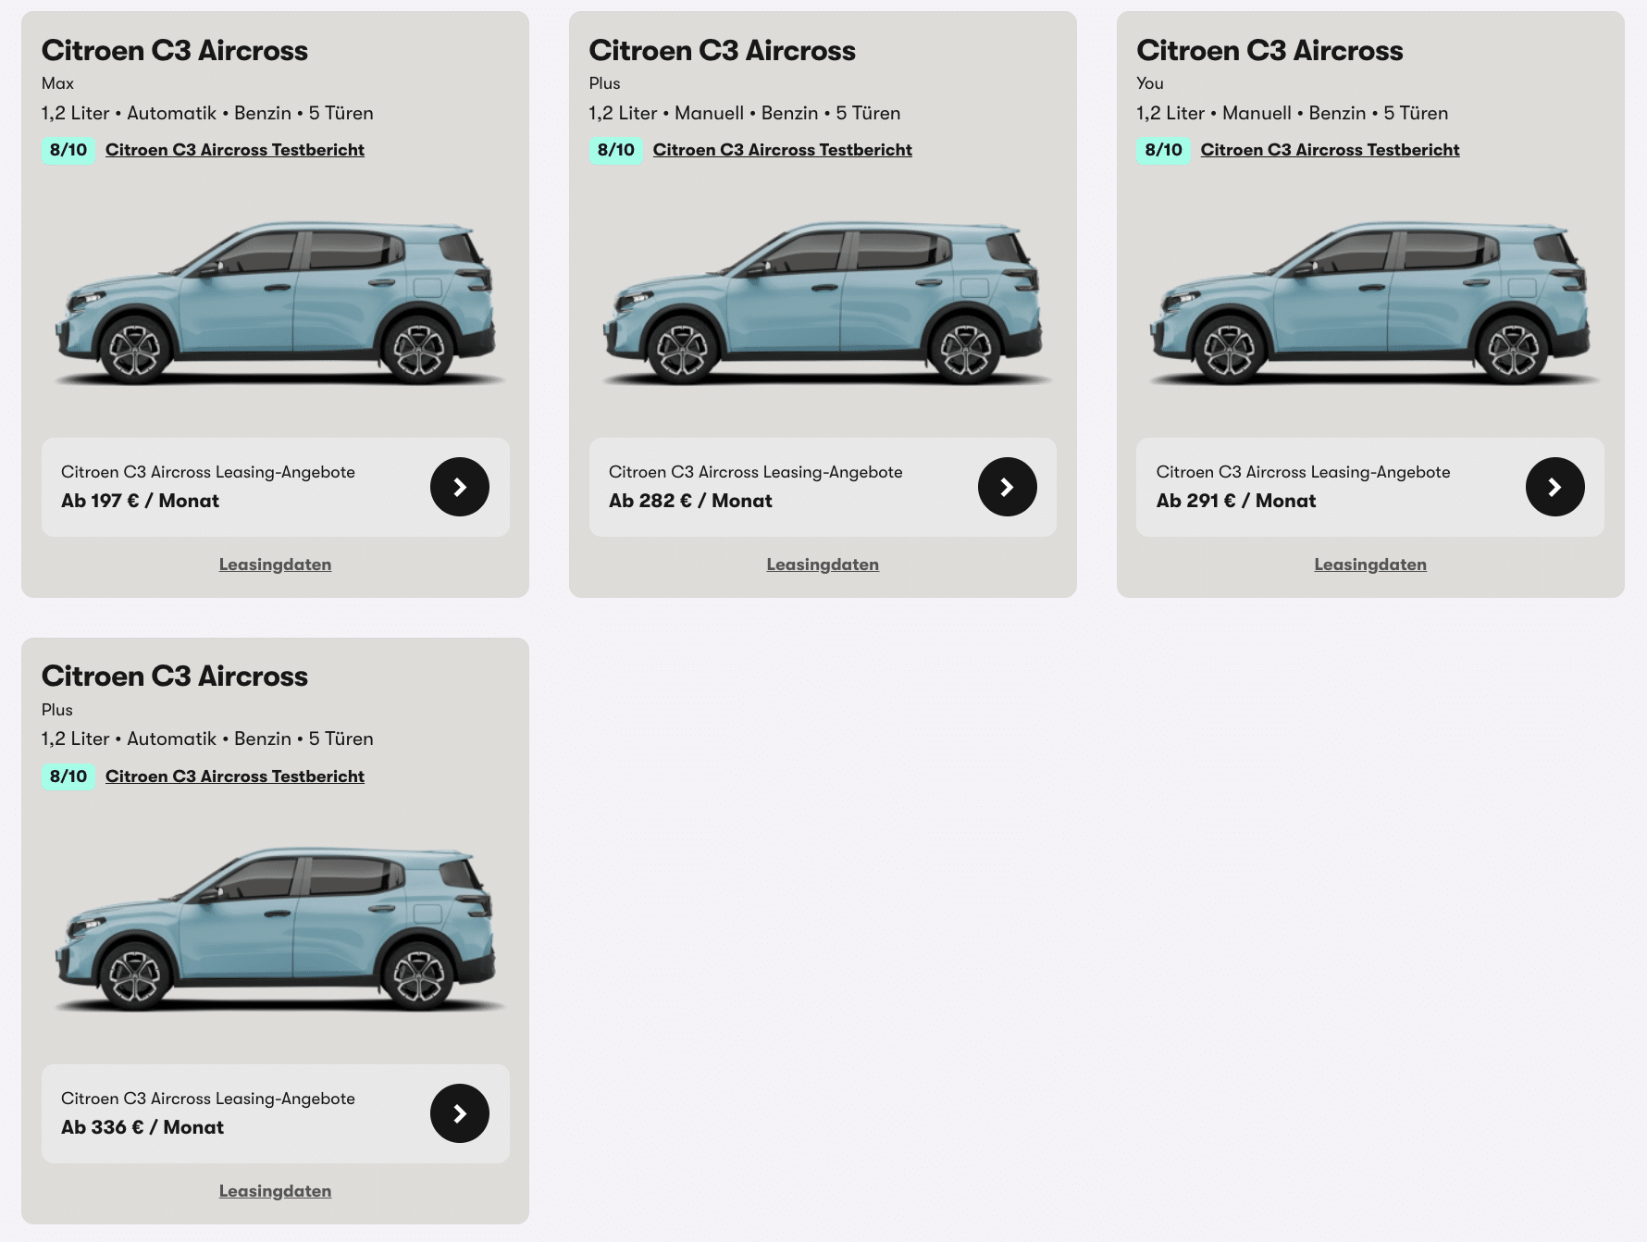Open the 197 € leasing offer arrow
The image size is (1647, 1242).
pyautogui.click(x=460, y=487)
